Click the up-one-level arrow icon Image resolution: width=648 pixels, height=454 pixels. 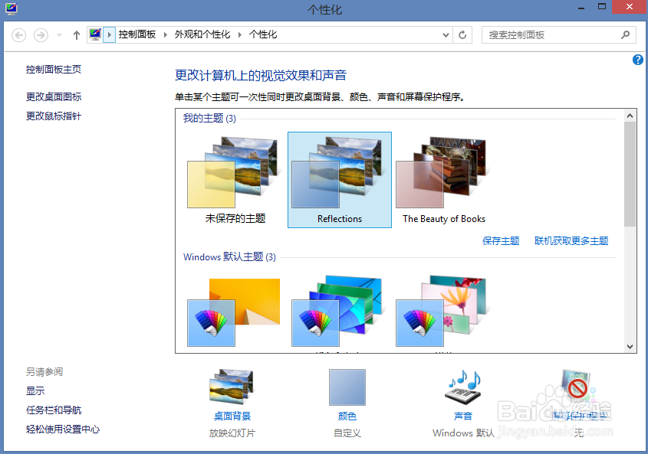coord(76,34)
